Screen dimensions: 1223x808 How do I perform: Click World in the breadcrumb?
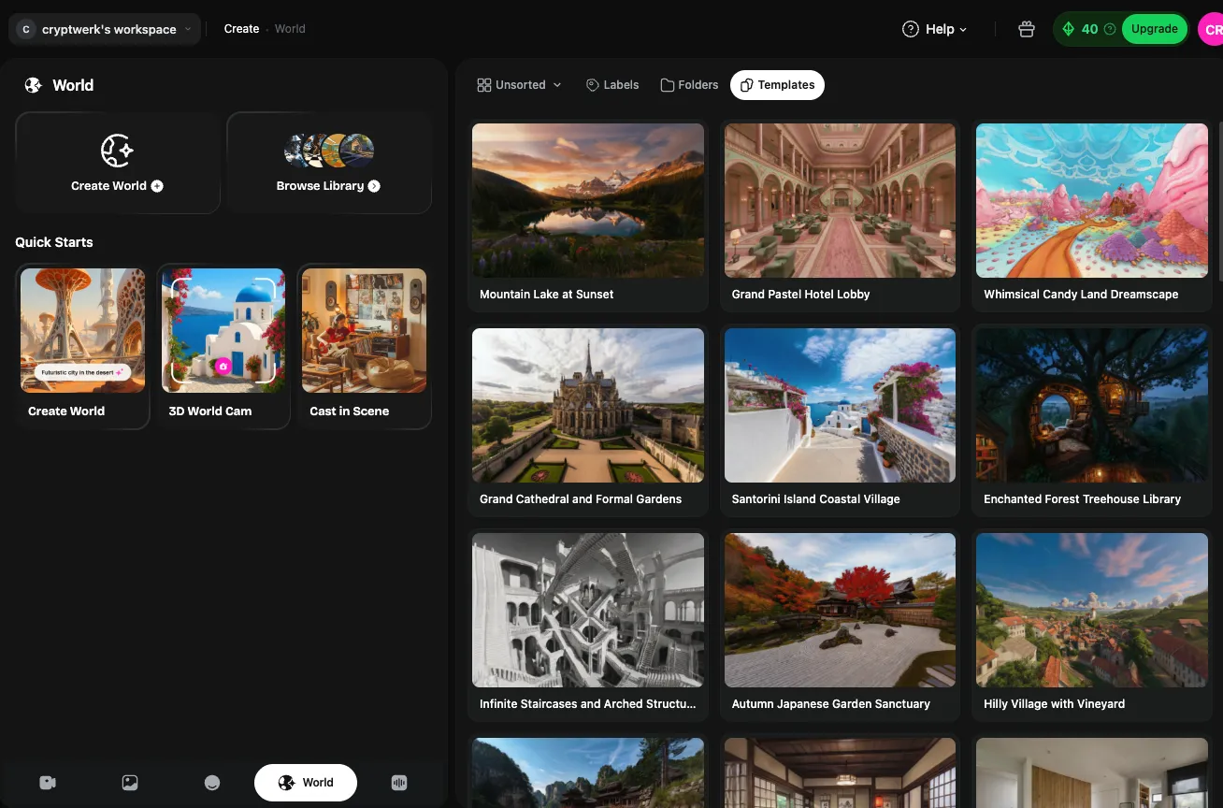[290, 29]
